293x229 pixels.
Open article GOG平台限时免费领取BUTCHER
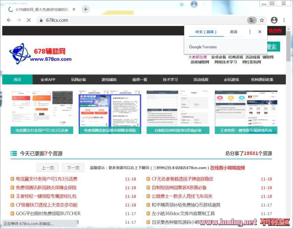(x=48, y=213)
